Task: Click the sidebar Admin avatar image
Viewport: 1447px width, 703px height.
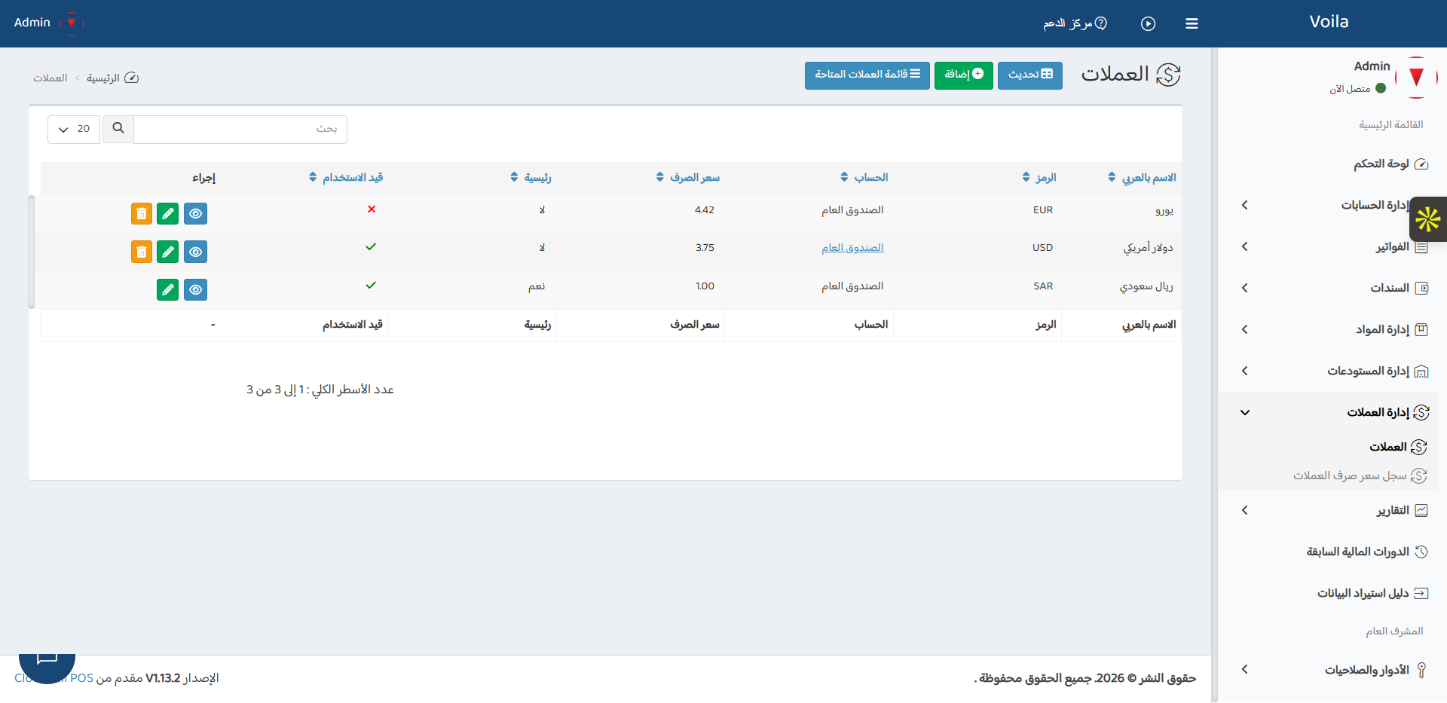Action: [1416, 78]
